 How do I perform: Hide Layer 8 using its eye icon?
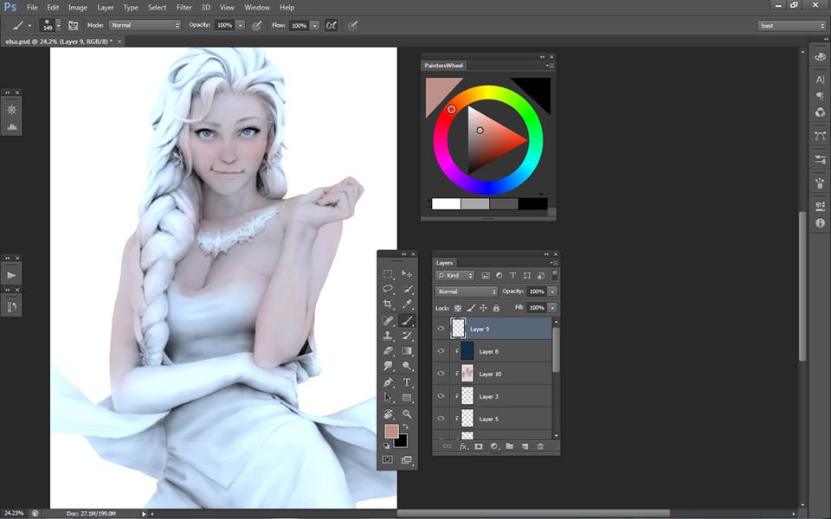pos(441,351)
